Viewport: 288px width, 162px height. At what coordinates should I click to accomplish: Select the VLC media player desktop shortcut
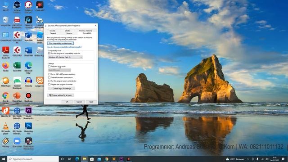click(x=6, y=128)
